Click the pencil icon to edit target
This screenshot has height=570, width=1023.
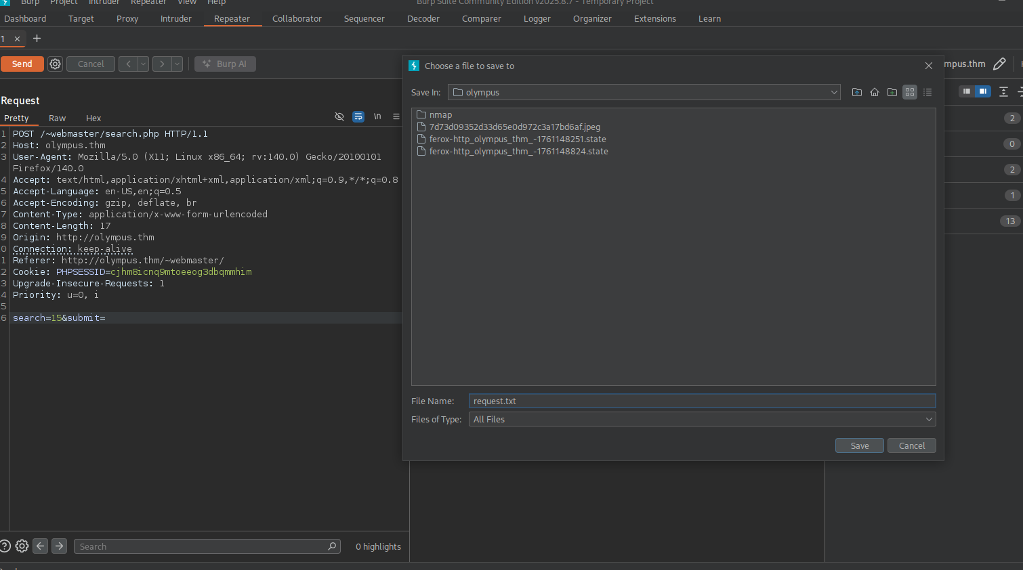[999, 64]
